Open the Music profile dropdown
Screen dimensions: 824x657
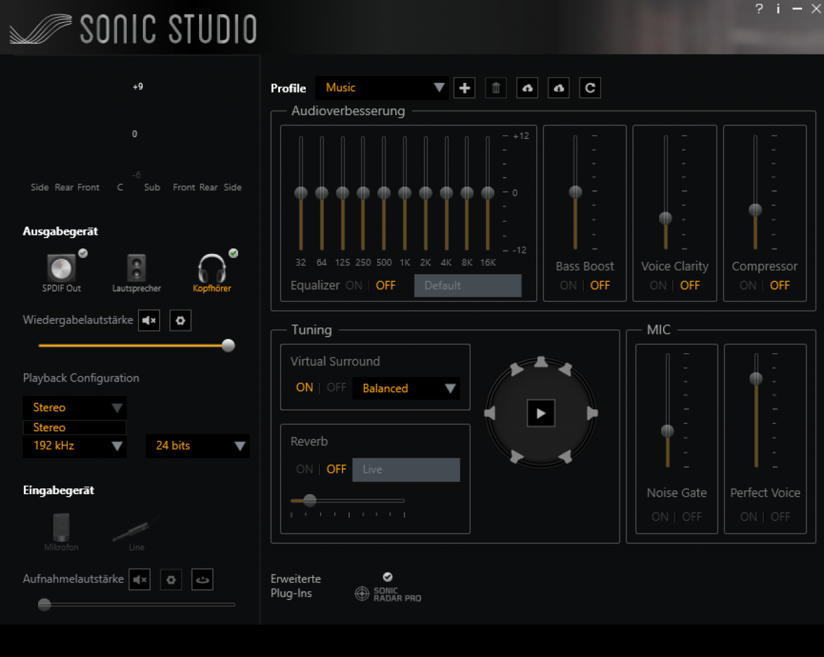click(382, 88)
